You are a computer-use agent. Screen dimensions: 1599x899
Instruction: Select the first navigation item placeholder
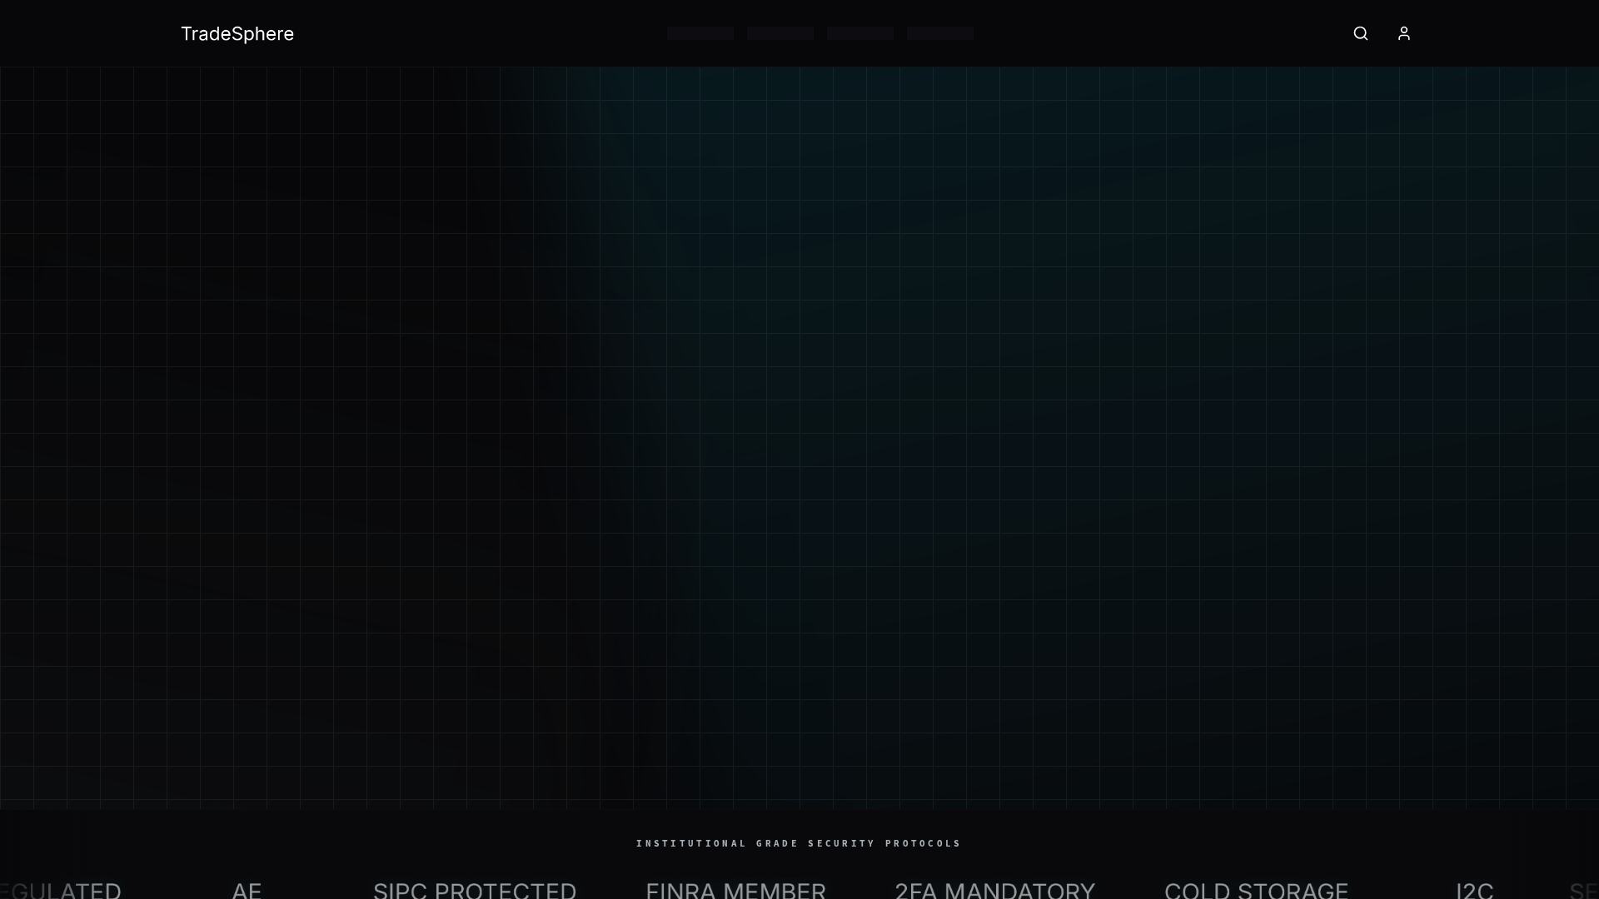tap(700, 33)
